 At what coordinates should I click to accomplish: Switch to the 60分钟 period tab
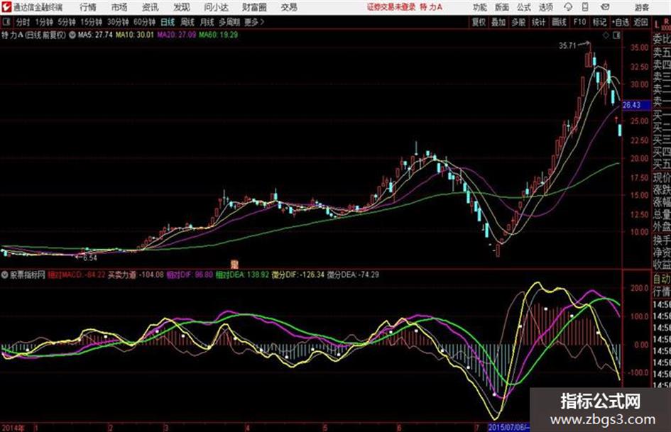(145, 22)
